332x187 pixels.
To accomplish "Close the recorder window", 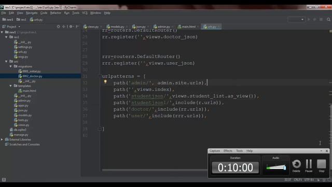I will pos(327,151).
